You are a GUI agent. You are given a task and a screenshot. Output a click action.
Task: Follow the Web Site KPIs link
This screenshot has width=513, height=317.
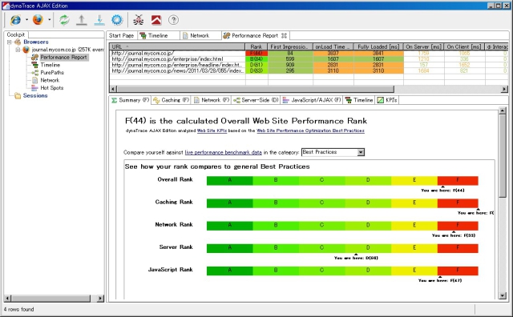[212, 130]
